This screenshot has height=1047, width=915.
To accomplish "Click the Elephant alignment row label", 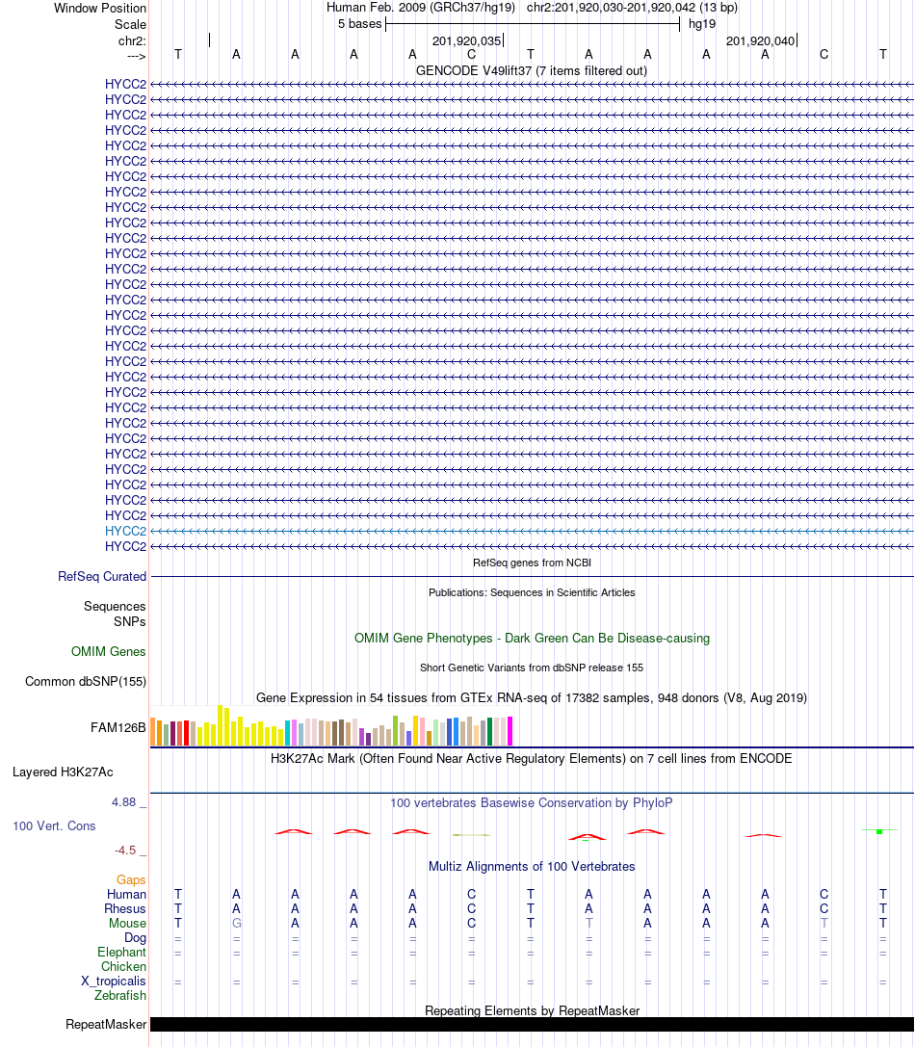I will click(121, 953).
